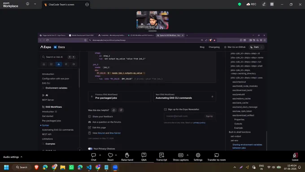Open Zoom Settings gear
305x172 pixels.
pyautogui.click(x=198, y=157)
